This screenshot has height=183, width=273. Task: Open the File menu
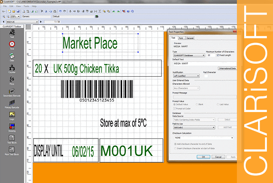pos(5,6)
